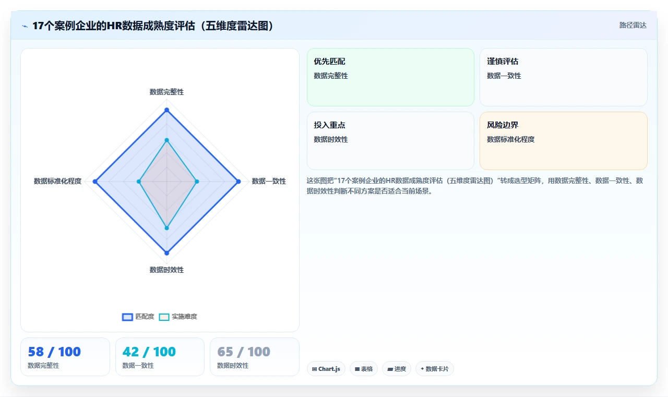Toggle 匹配度 dataset in chart legend
The image size is (668, 397).
tap(138, 317)
